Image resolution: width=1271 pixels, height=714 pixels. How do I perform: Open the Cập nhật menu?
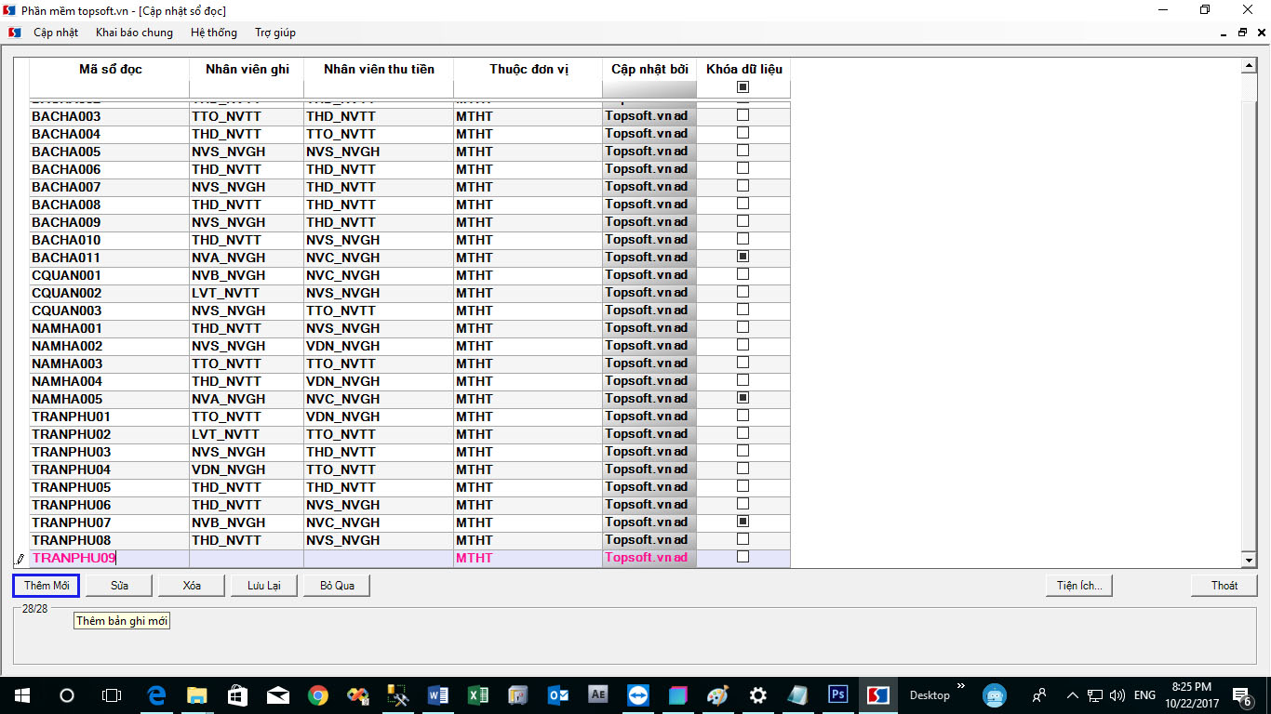[x=56, y=33]
